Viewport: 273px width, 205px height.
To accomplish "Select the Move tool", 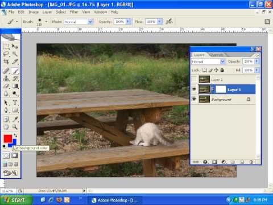I will point(15,47).
